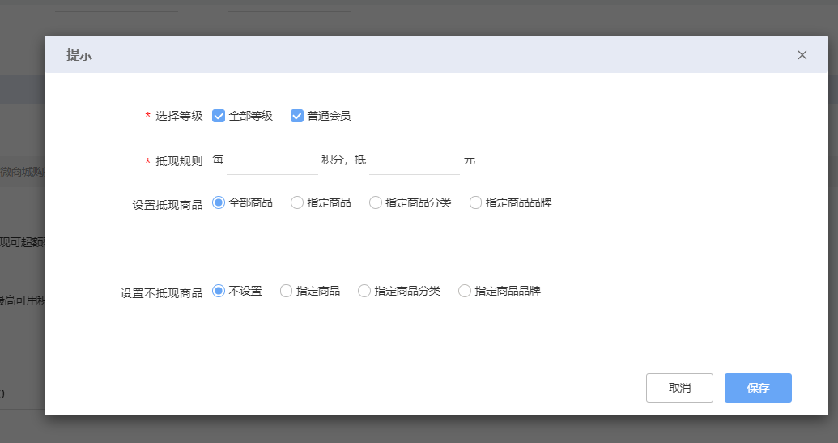Choose 指定商品 in the 设置抵现商品 row
This screenshot has width=838, height=443.
pos(297,202)
